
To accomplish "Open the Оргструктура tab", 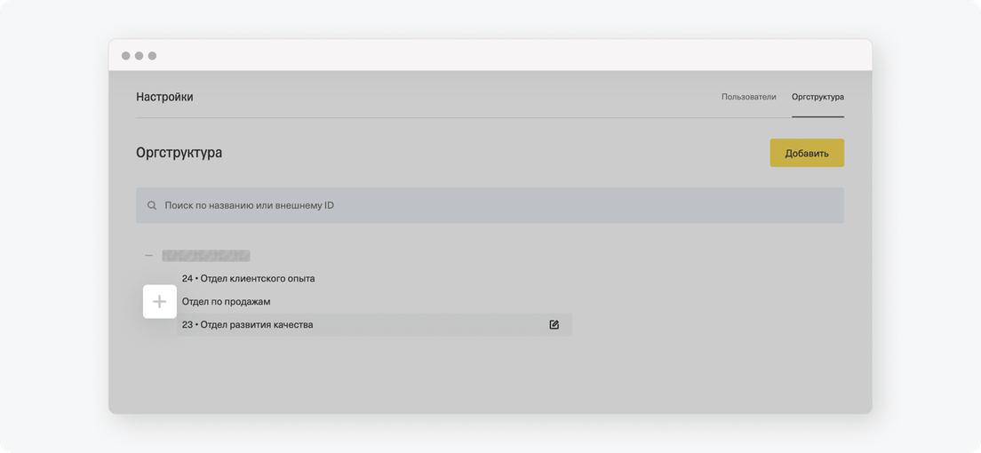I will tap(817, 97).
